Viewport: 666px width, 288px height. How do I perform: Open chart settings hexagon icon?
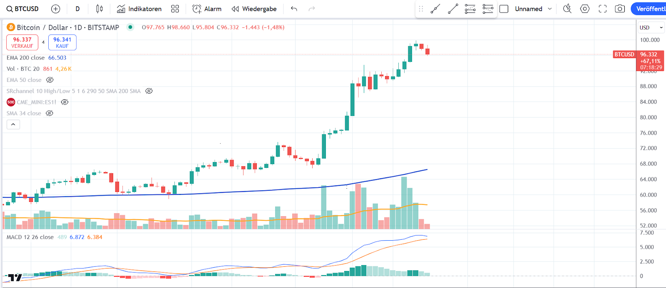[x=585, y=9]
